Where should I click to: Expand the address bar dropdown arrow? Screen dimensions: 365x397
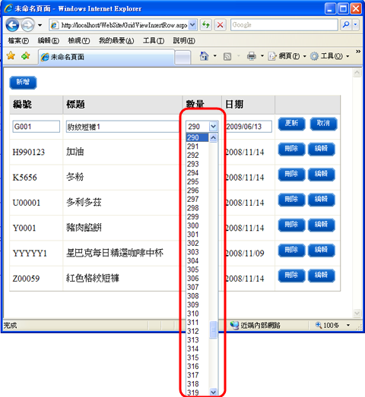[x=193, y=25]
